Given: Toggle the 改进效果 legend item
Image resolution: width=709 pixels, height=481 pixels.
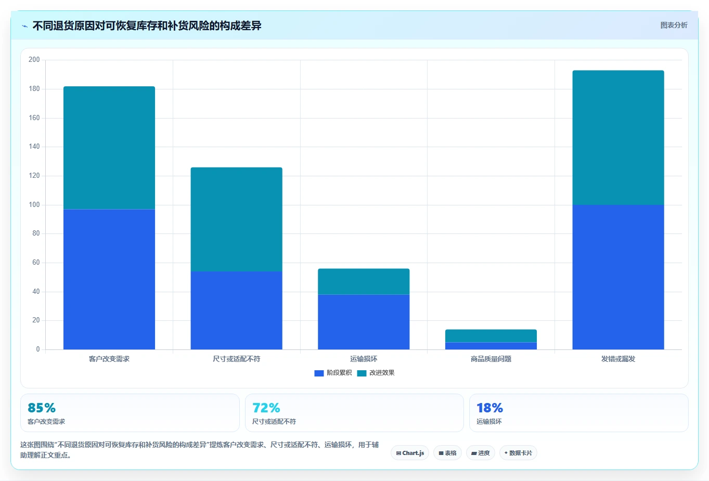Looking at the screenshot, I should 376,373.
